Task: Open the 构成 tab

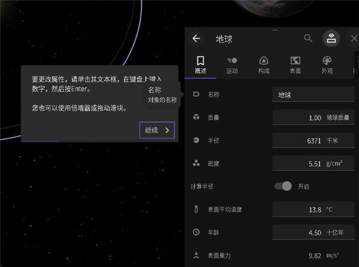Action: click(x=264, y=65)
